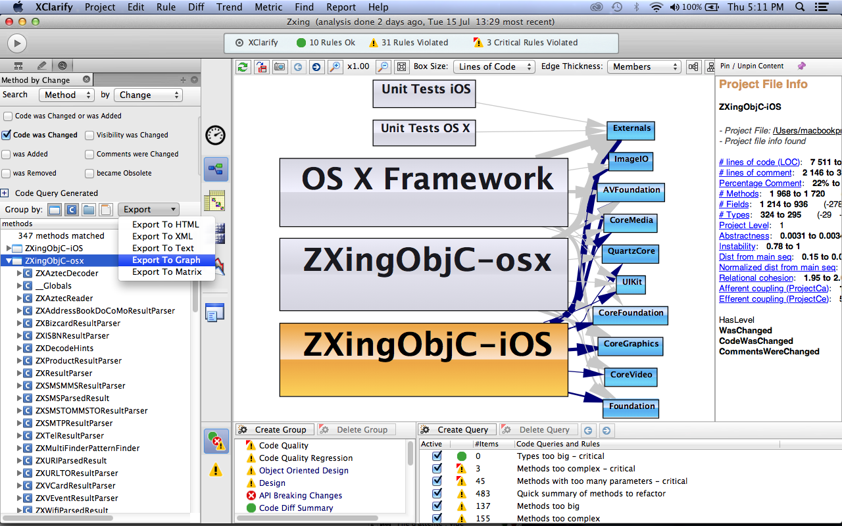The width and height of the screenshot is (842, 526).
Task: Click Create Query button
Action: 457,430
